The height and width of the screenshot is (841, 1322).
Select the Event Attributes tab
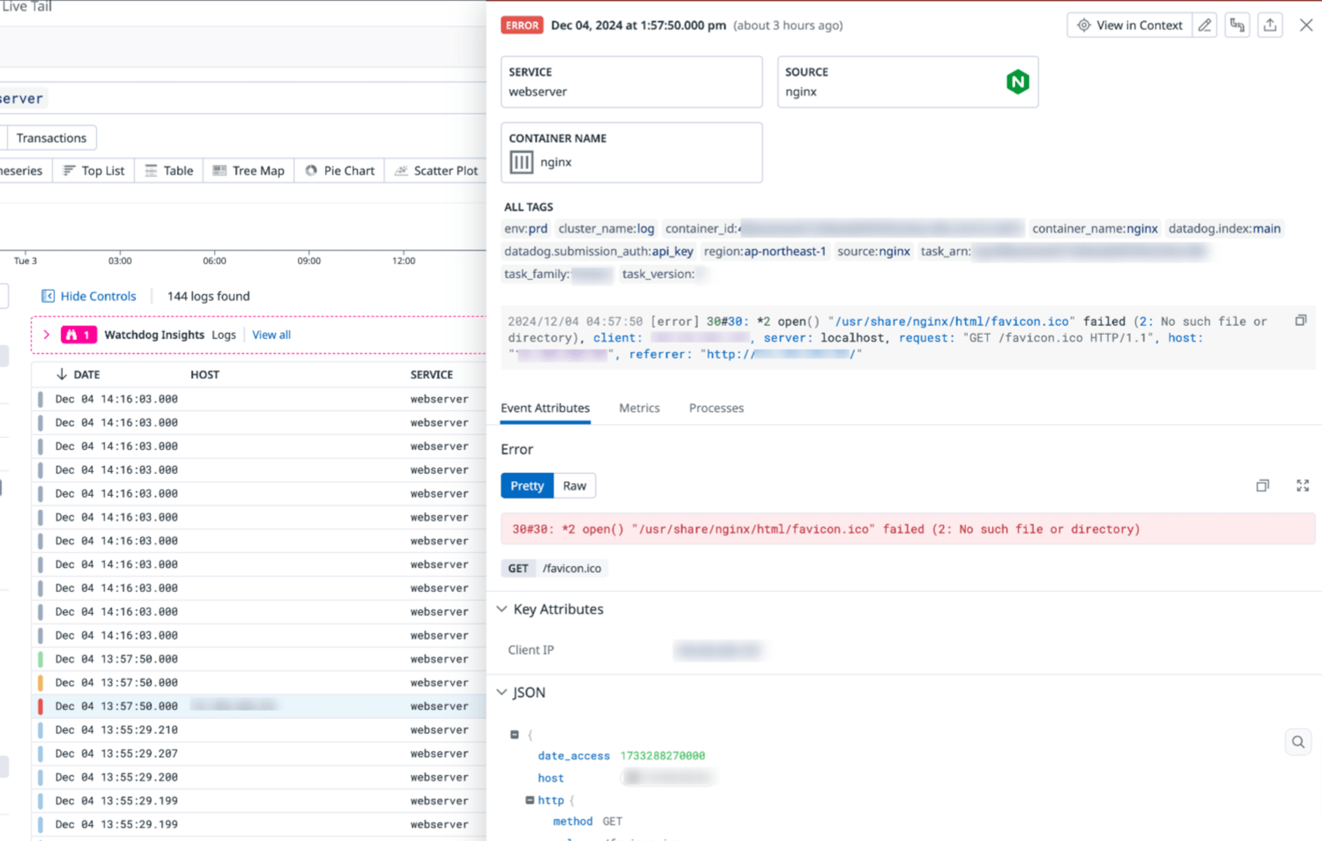[x=545, y=408]
